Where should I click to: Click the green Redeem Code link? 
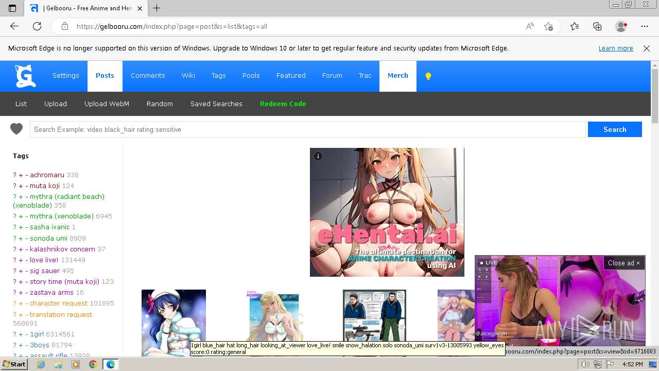click(x=283, y=104)
